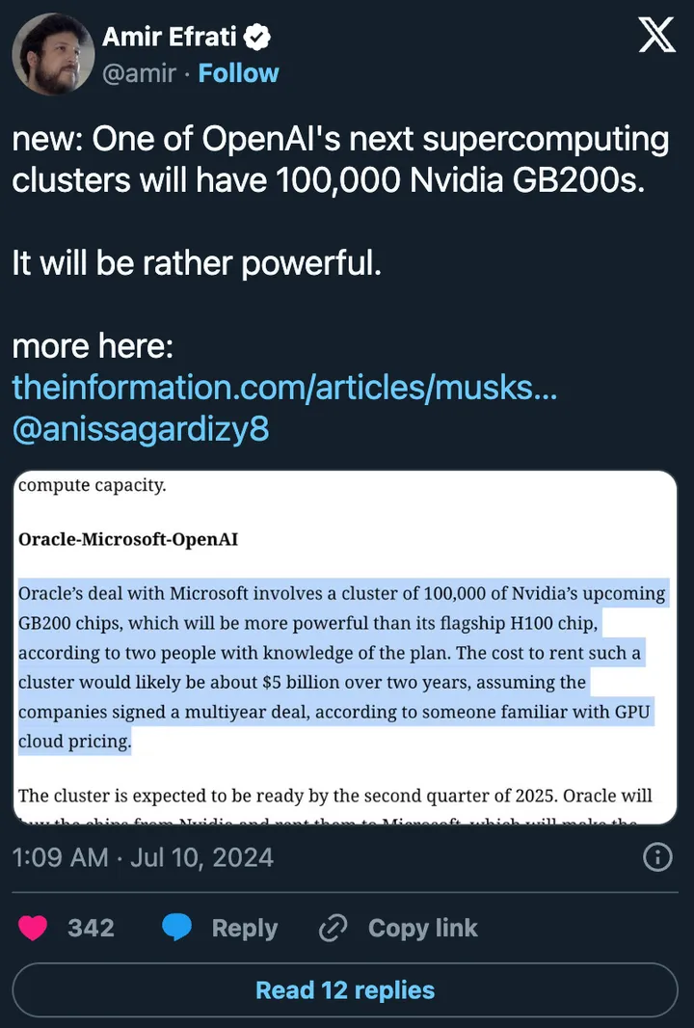The height and width of the screenshot is (1028, 694).
Task: Click the X logo
Action: point(657,37)
